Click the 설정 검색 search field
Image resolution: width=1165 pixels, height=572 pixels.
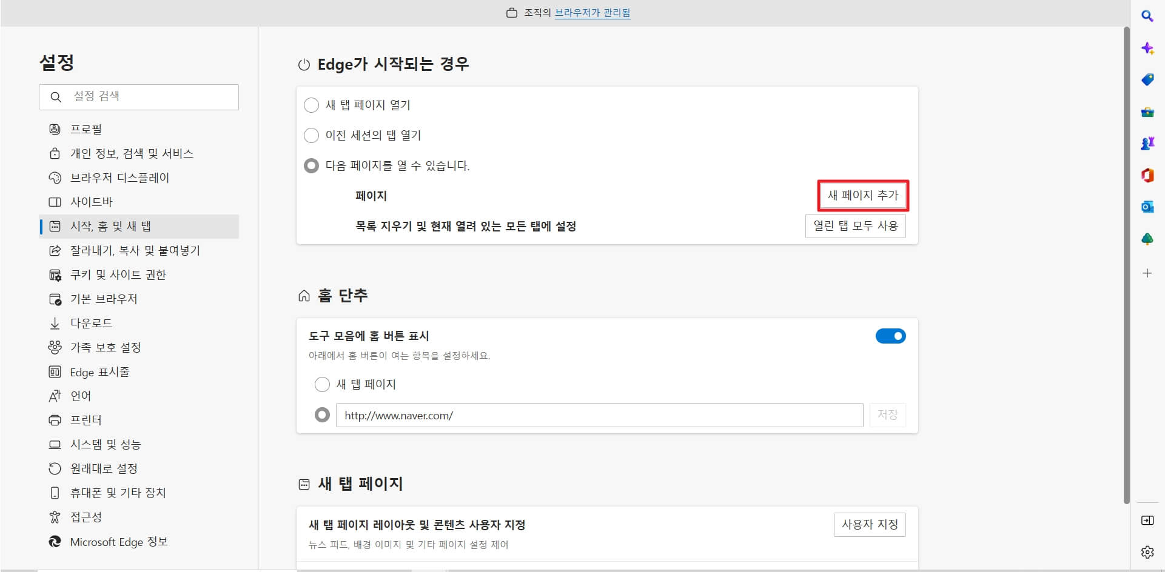[139, 97]
